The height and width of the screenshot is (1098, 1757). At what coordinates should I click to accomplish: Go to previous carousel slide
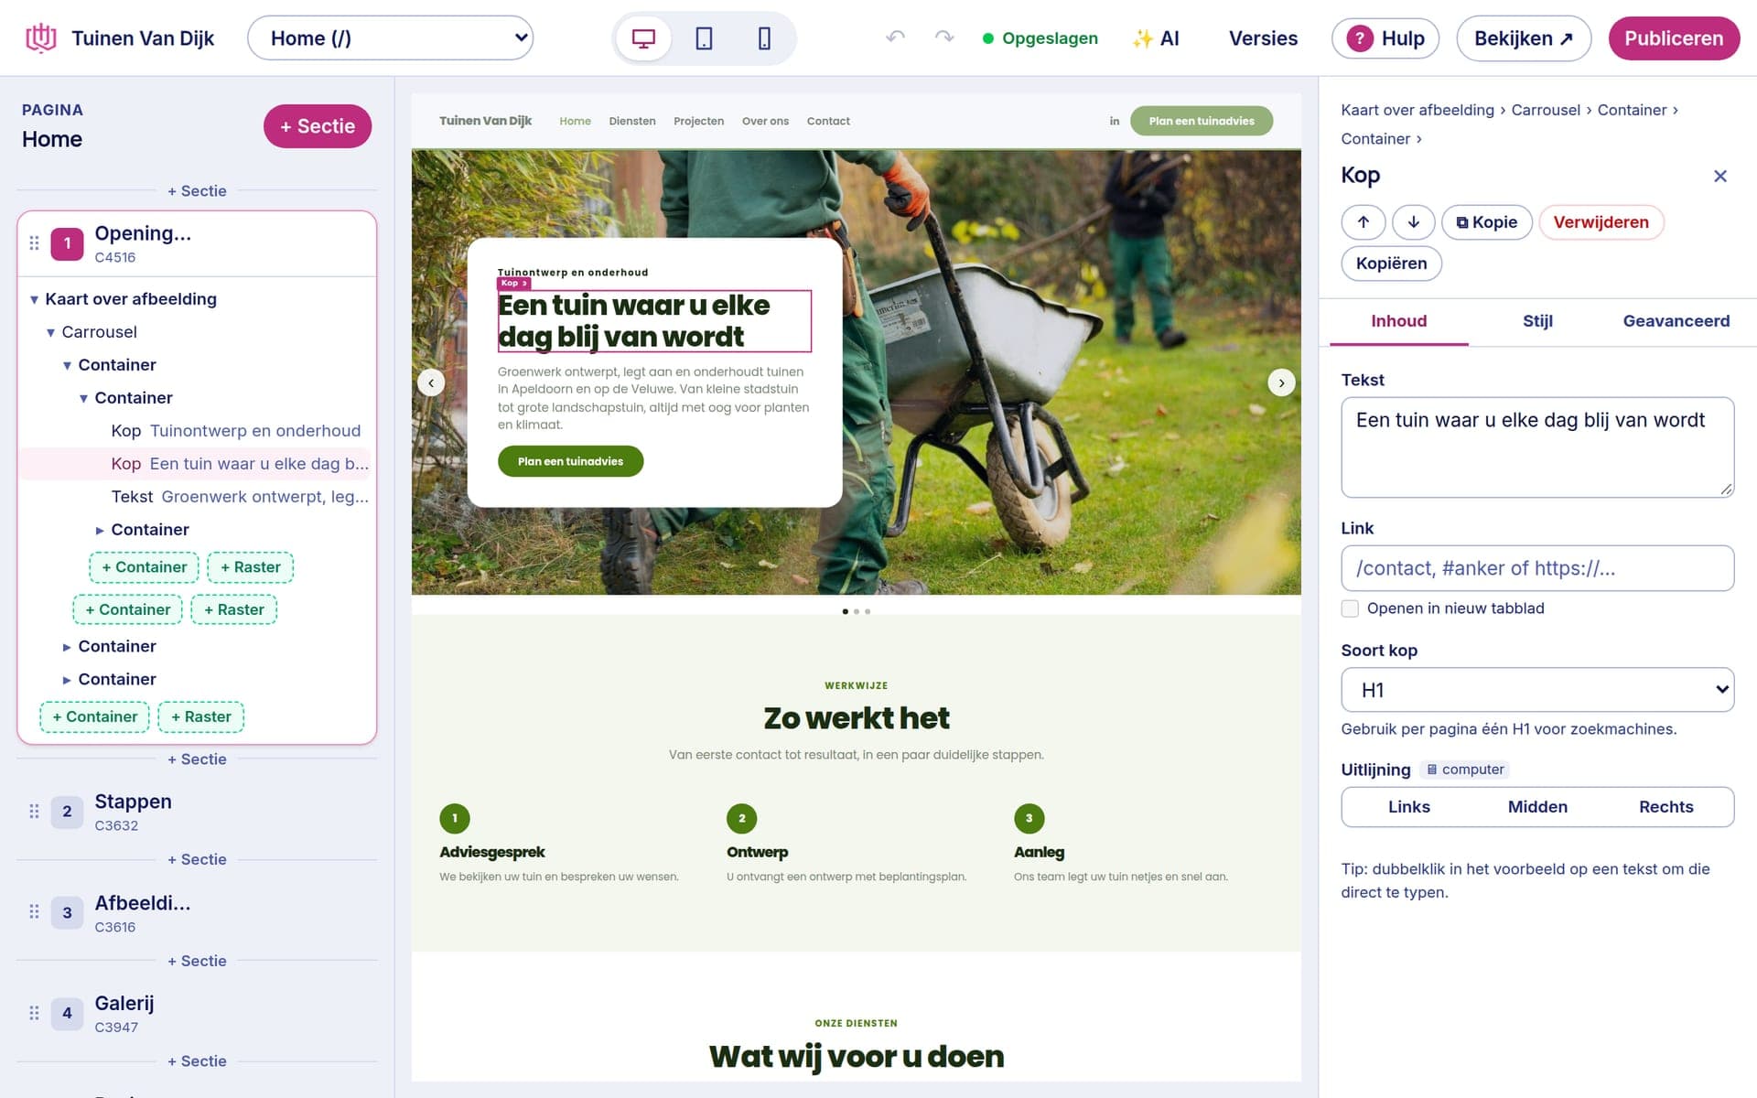coord(431,382)
